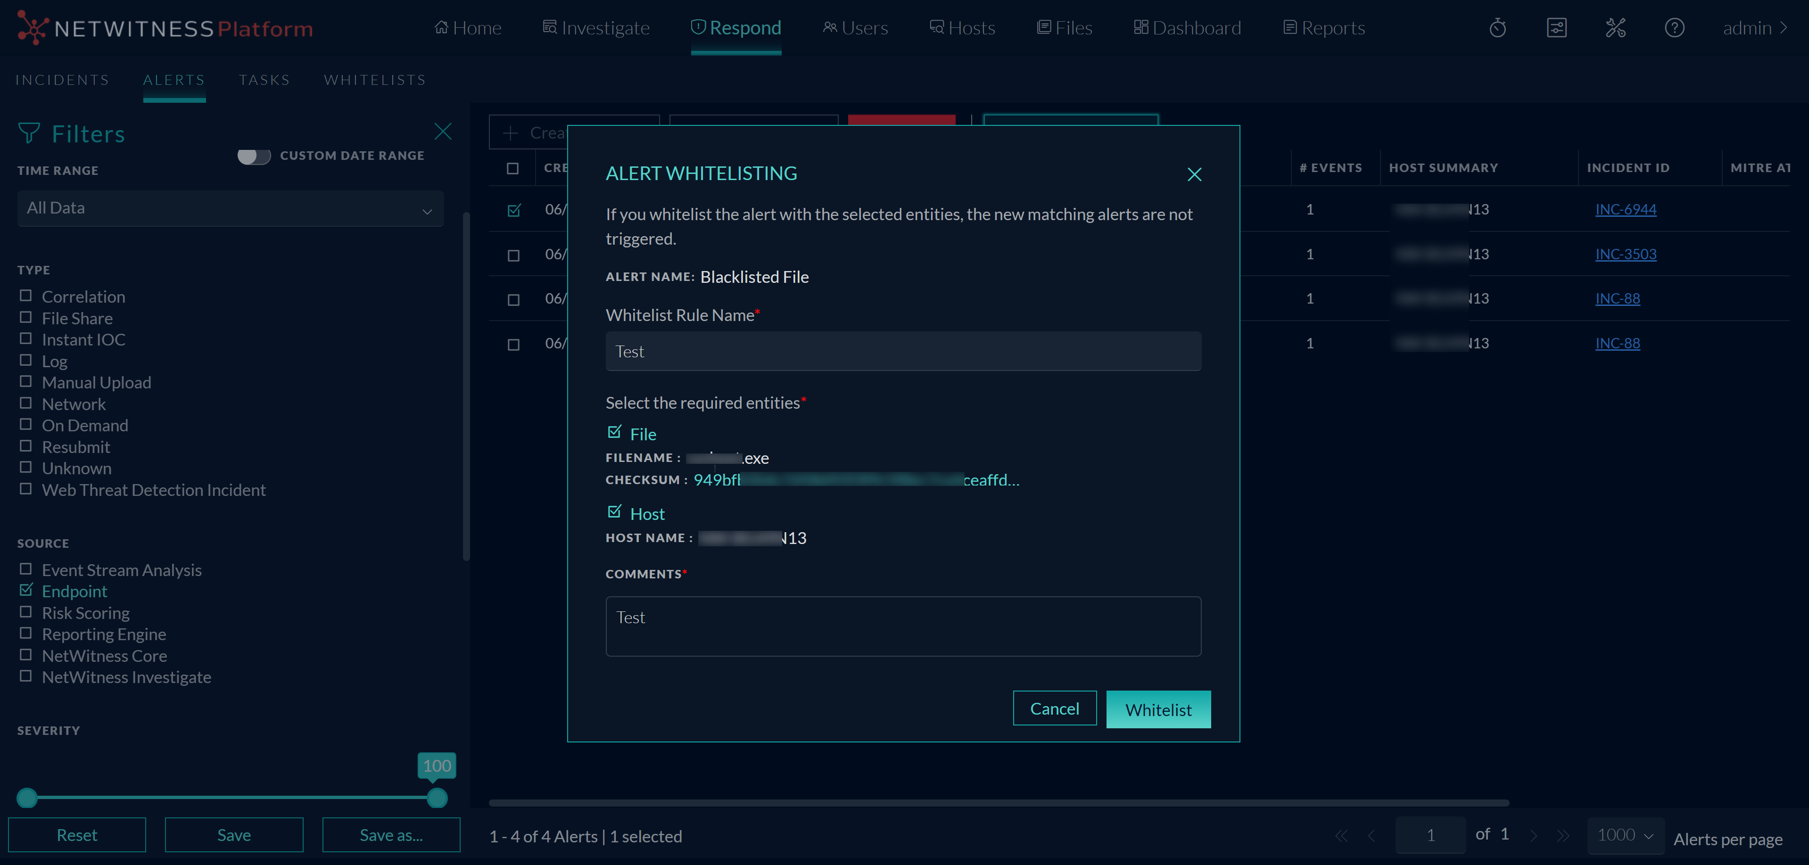Open the jobs stopwatch icon in header
The image size is (1809, 865).
click(1497, 27)
